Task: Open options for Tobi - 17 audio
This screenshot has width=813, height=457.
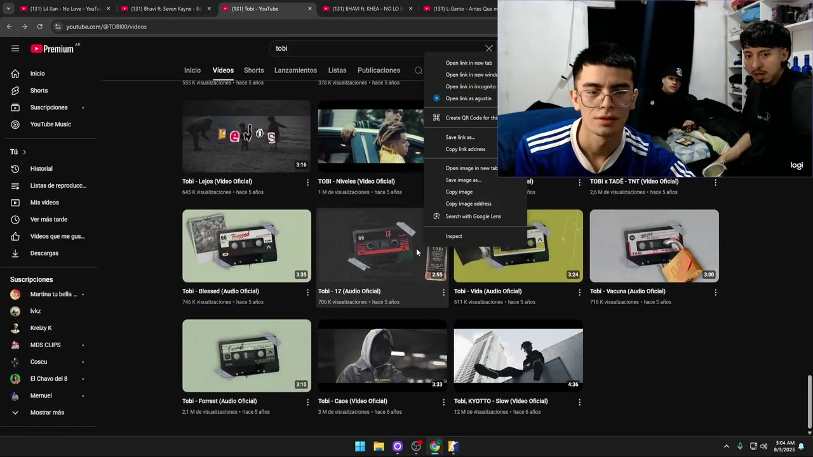Action: [x=443, y=293]
